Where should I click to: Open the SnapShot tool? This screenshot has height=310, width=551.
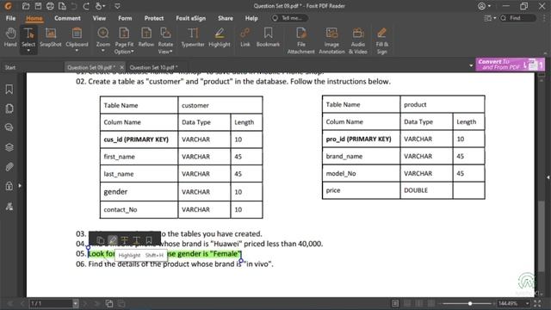pos(51,37)
